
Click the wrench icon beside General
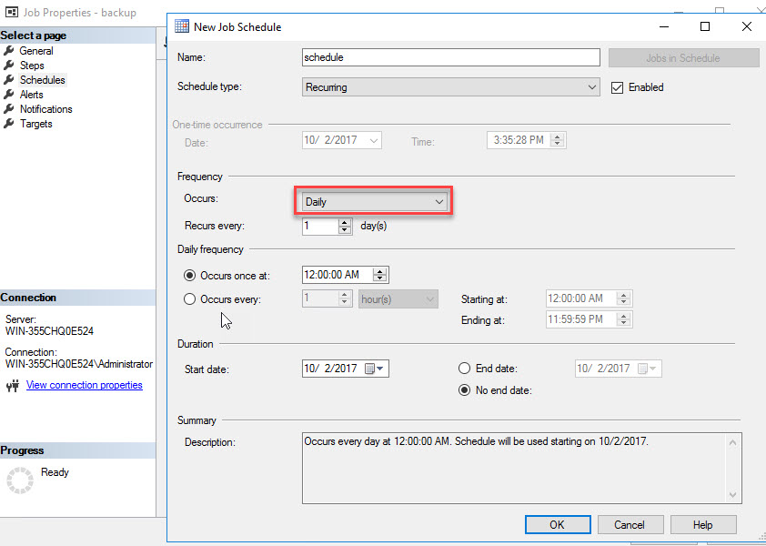coord(9,51)
